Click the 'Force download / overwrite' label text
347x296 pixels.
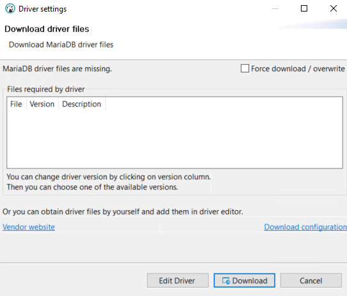(298, 69)
